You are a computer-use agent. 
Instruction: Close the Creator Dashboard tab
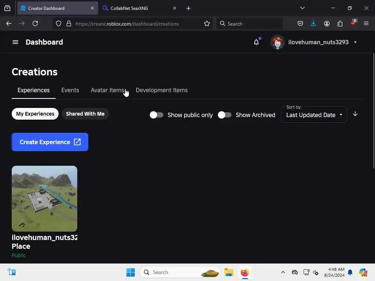tap(92, 8)
